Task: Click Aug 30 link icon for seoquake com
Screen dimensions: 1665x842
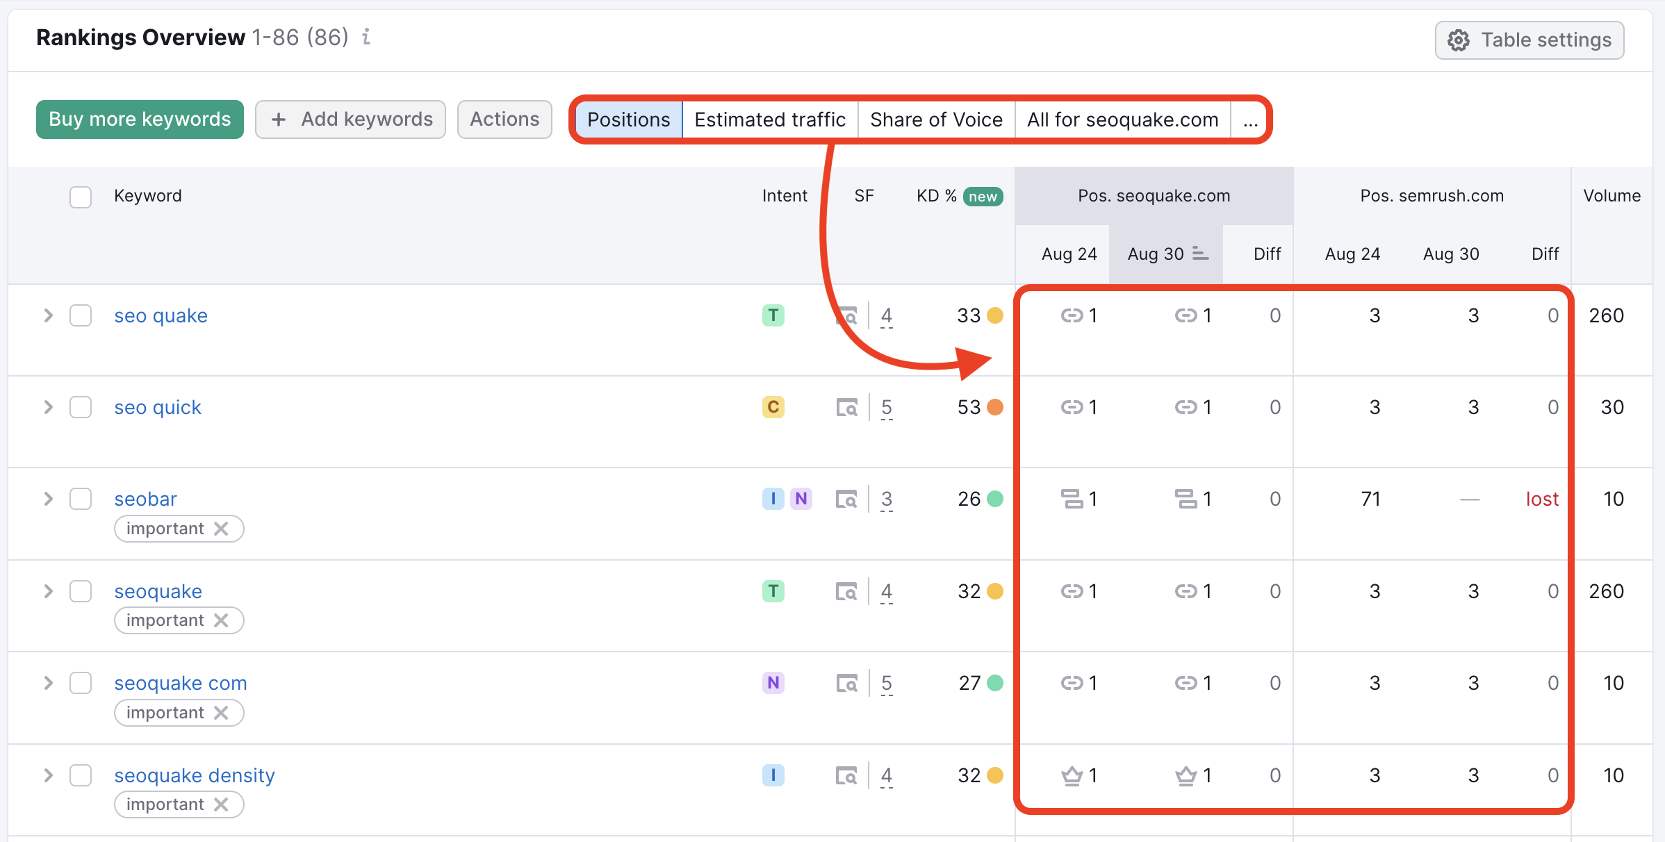Action: [1186, 683]
